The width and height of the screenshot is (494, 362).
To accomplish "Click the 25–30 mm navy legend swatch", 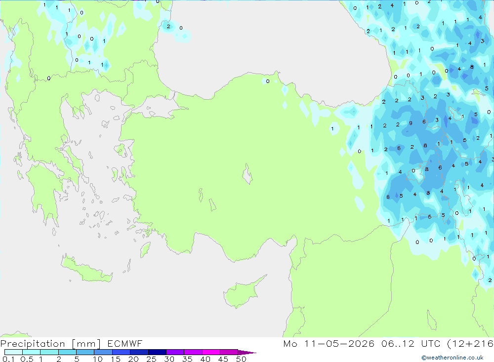I will (157, 352).
